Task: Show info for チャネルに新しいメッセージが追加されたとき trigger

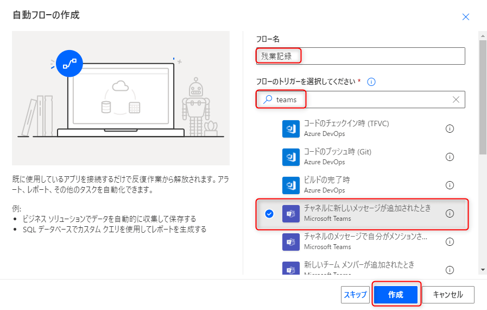Action: (x=450, y=214)
